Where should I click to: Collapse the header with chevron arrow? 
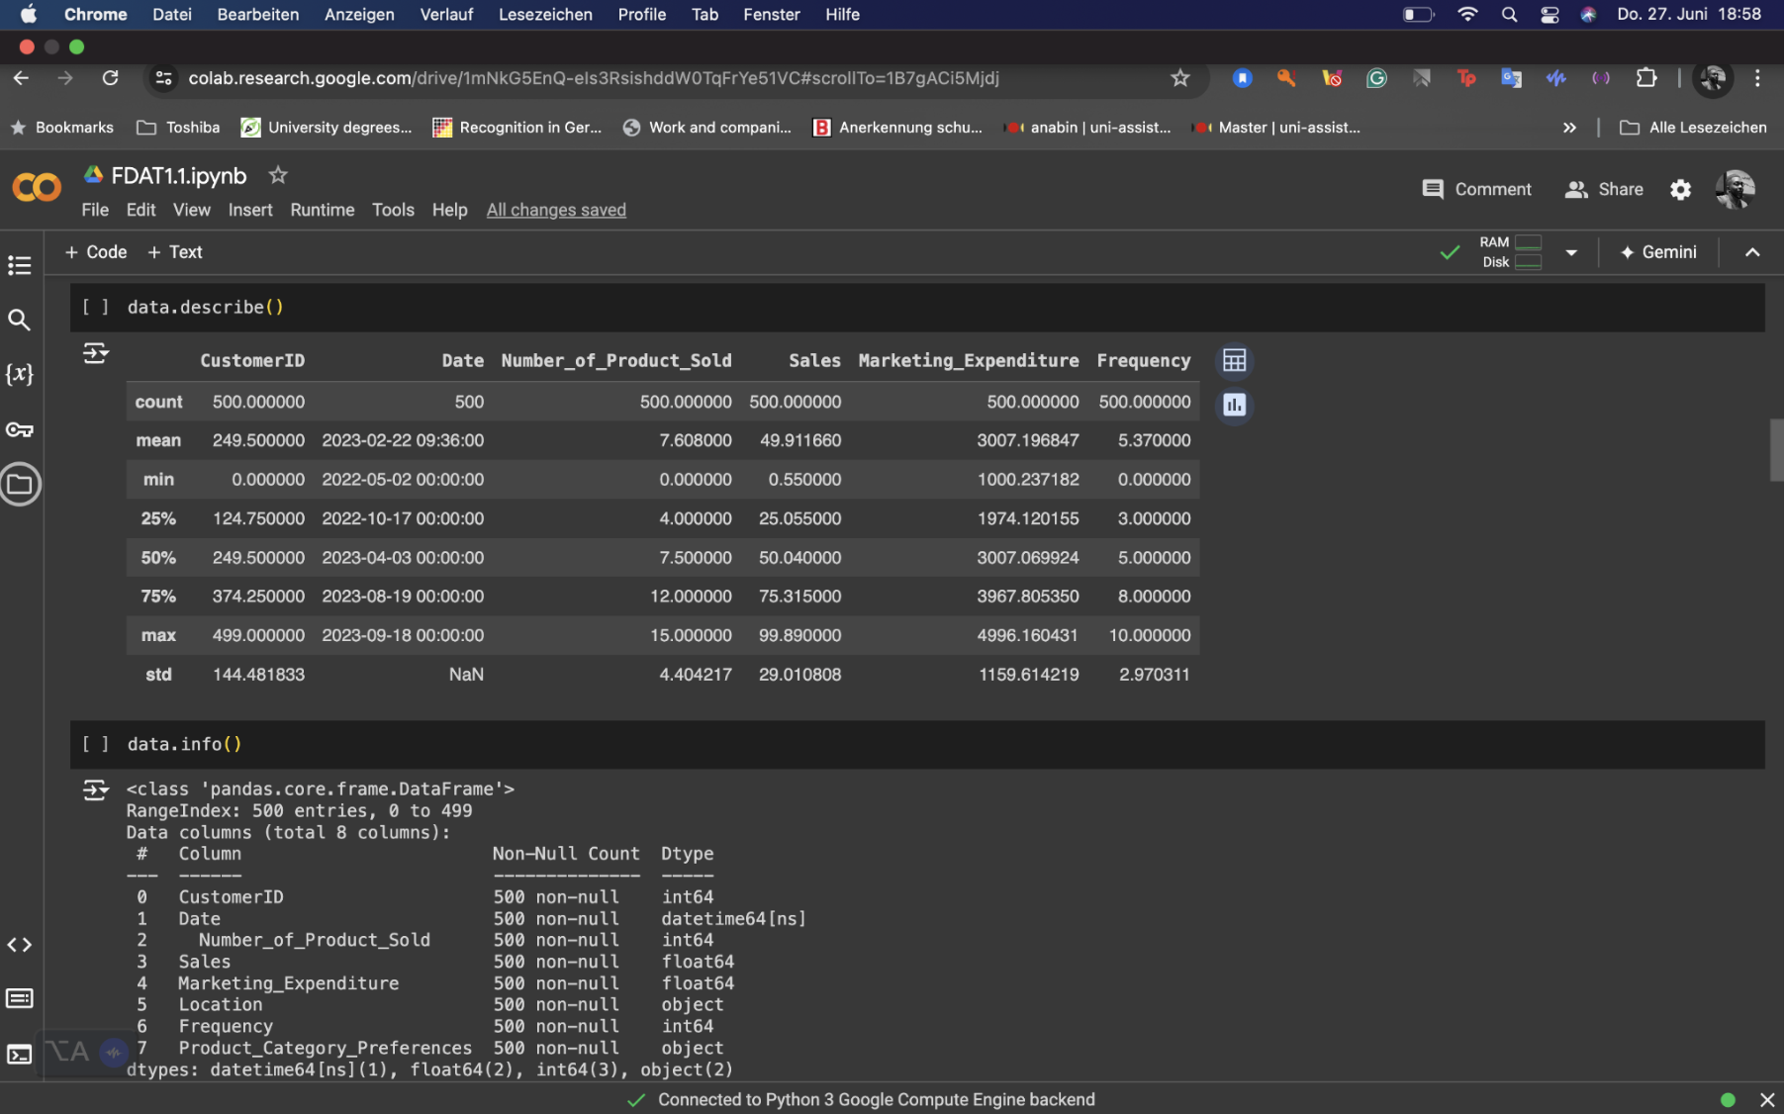1752,252
